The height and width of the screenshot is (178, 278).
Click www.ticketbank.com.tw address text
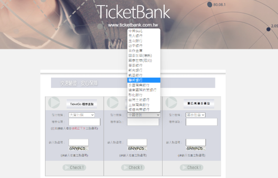[133, 25]
